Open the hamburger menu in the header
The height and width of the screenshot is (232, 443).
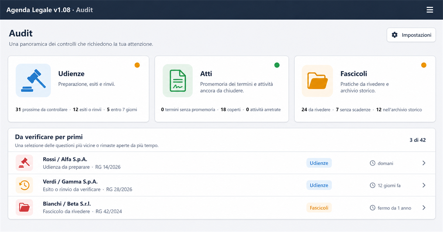[x=430, y=10]
